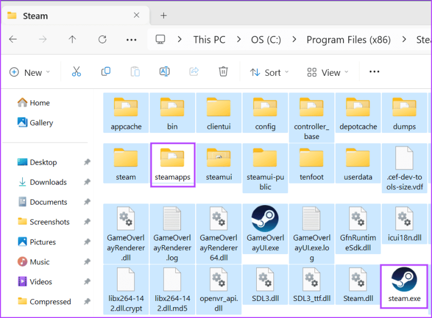The width and height of the screenshot is (432, 318).
Task: Select the userdata folder
Action: pos(358,164)
